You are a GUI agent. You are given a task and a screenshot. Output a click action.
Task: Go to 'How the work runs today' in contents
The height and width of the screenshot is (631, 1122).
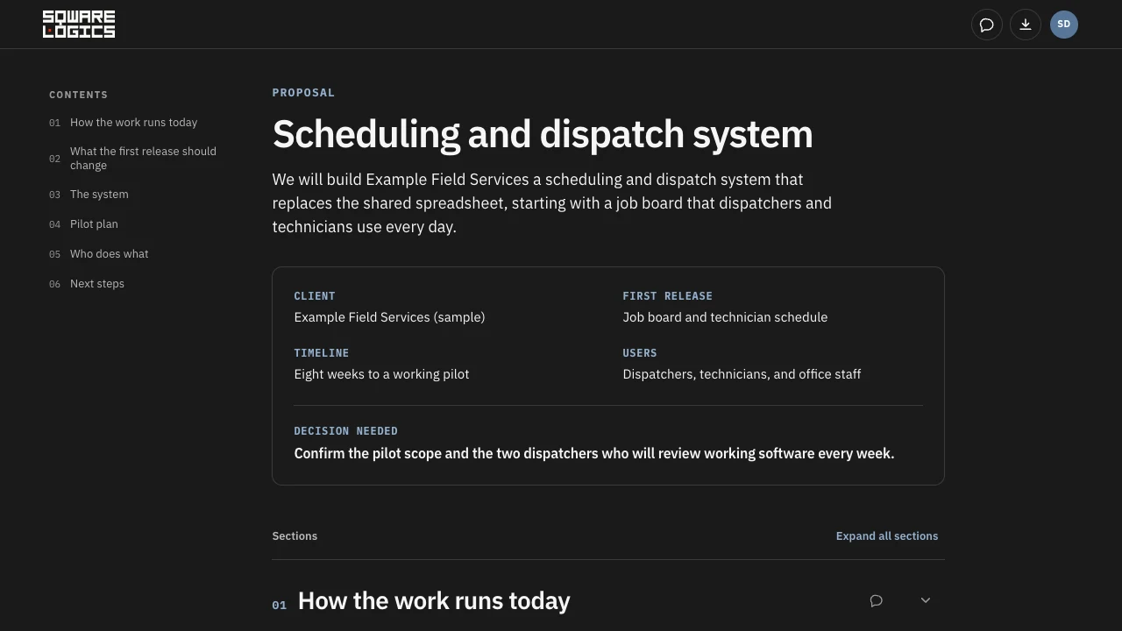coord(133,123)
